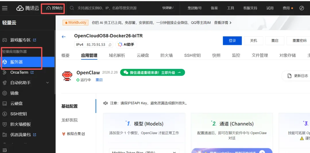The width and height of the screenshot is (310, 153).
Task: Click the circular icon after 费用
Action: pyautogui.click(x=301, y=8)
